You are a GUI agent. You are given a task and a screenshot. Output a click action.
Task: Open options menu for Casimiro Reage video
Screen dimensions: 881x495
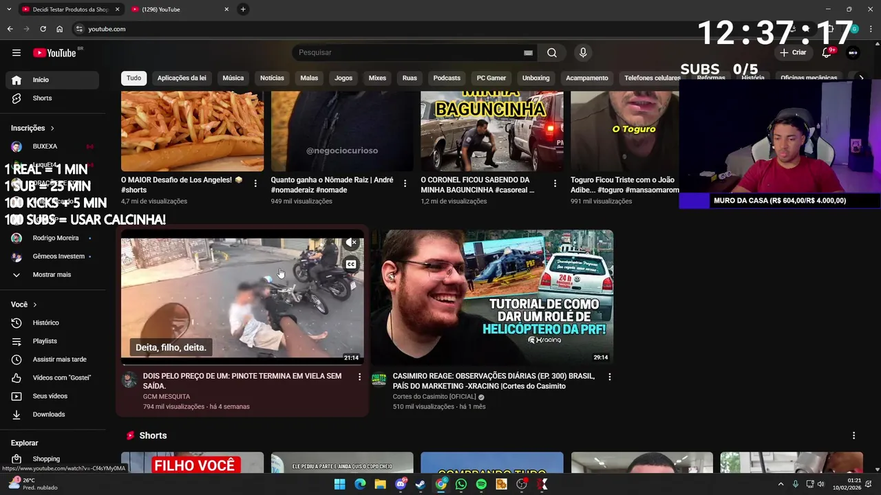point(609,377)
